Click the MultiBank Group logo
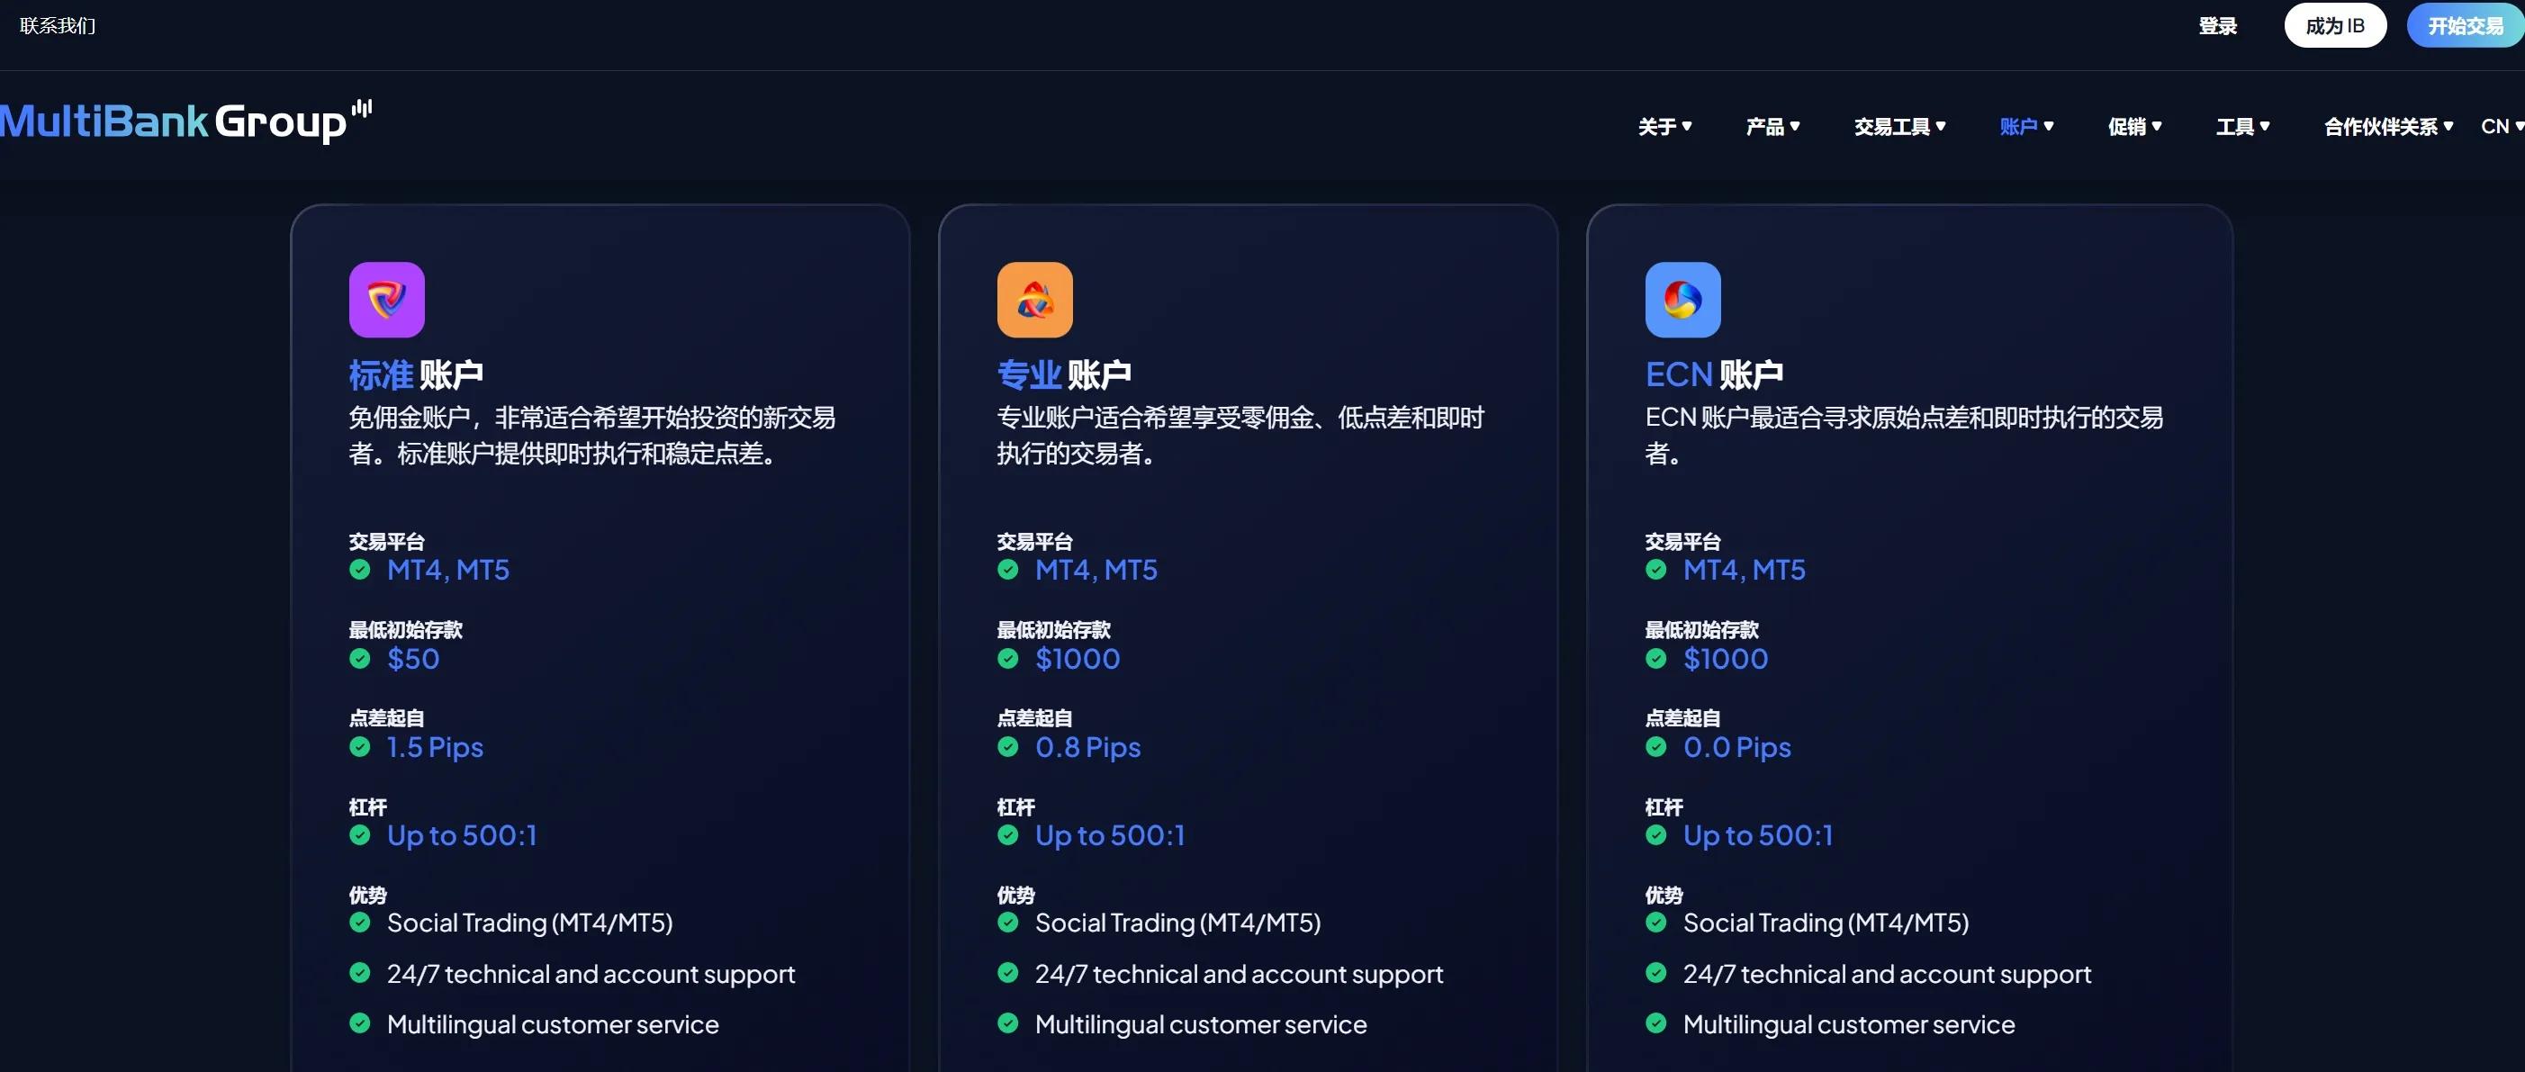 click(185, 121)
